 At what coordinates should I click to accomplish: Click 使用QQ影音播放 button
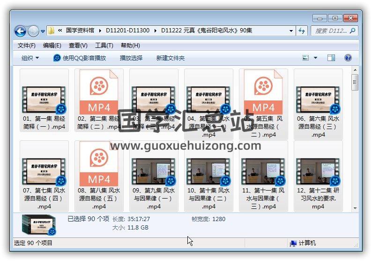pyautogui.click(x=80, y=58)
